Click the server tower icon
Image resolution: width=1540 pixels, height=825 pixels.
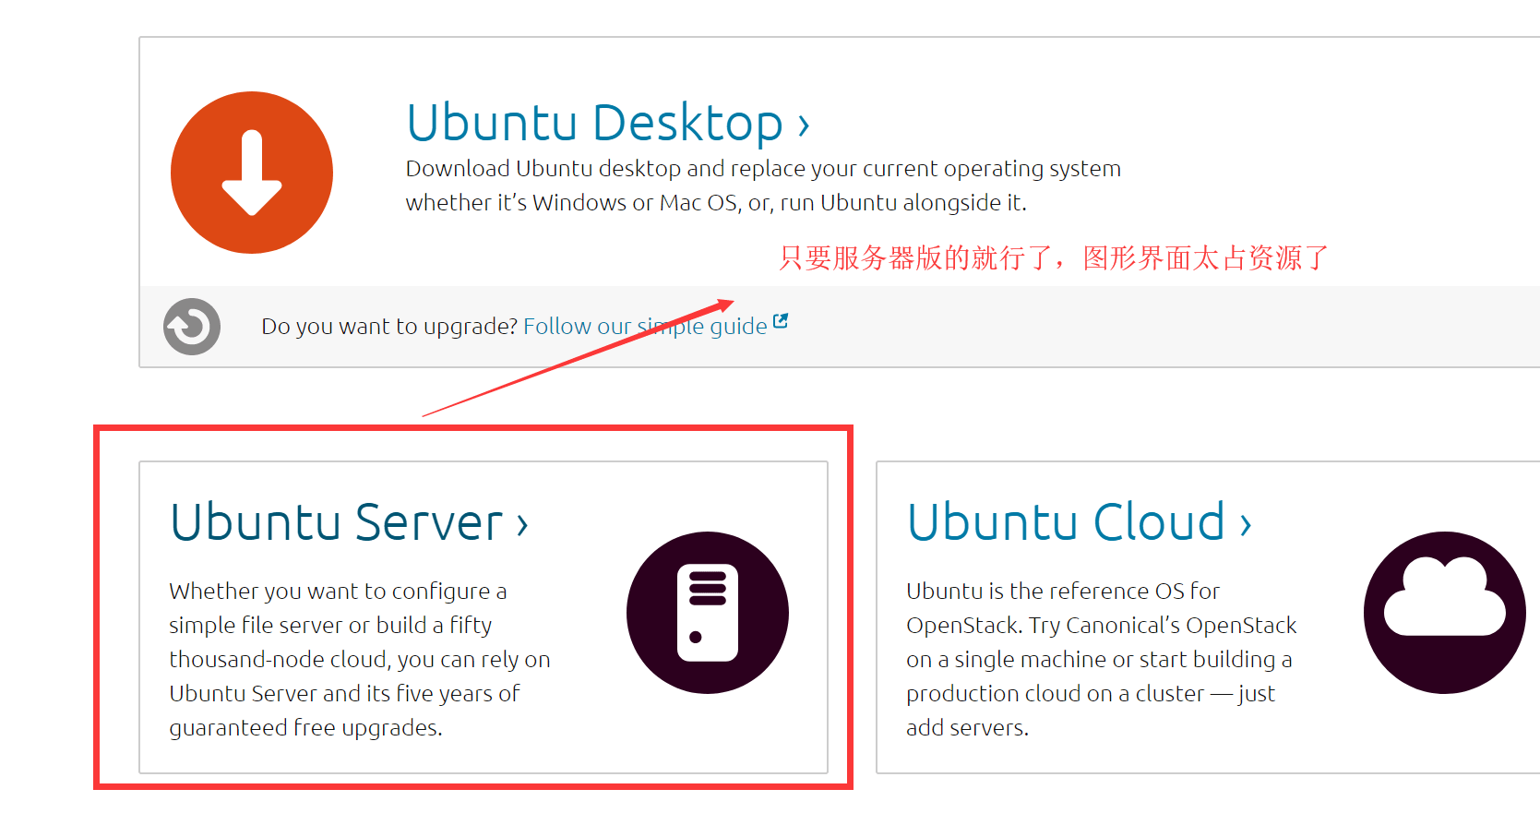707,613
